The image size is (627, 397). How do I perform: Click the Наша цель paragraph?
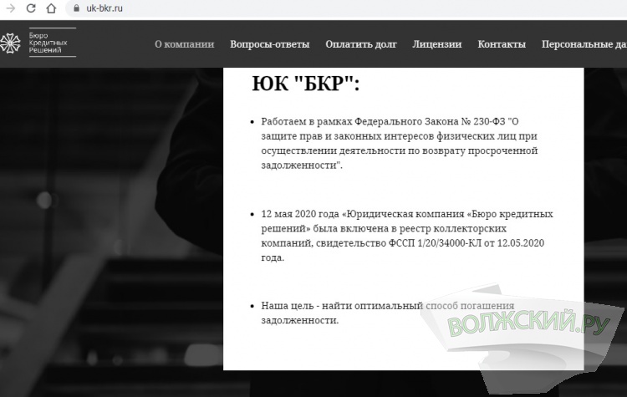[387, 313]
